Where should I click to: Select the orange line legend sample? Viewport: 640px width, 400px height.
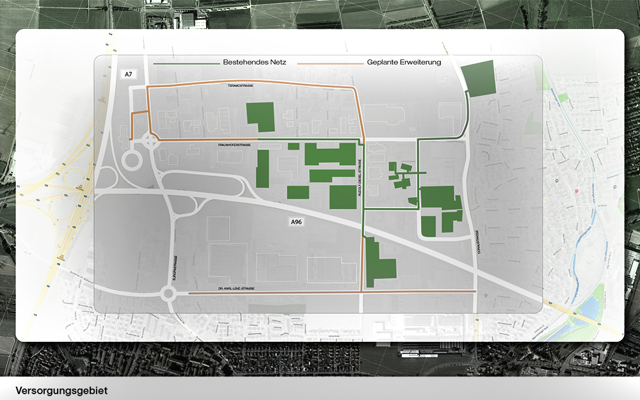tap(330, 63)
